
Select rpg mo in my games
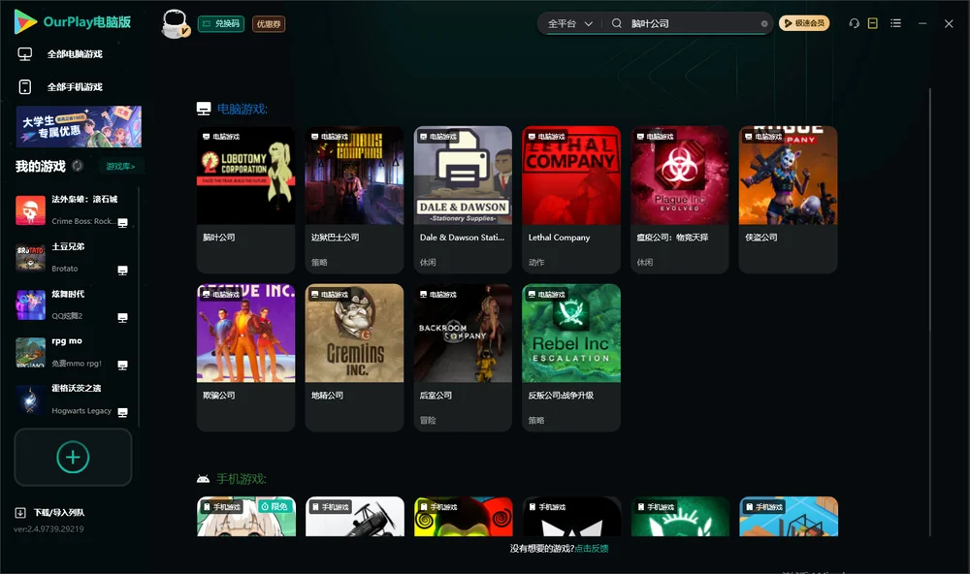pyautogui.click(x=71, y=352)
